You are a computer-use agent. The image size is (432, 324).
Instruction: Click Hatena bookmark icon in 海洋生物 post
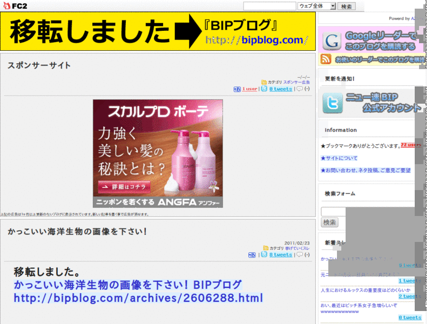pos(252,255)
